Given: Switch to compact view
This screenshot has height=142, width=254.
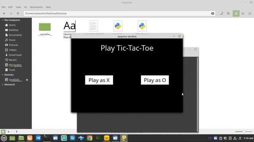Looking at the screenshot, I should coord(250,13).
